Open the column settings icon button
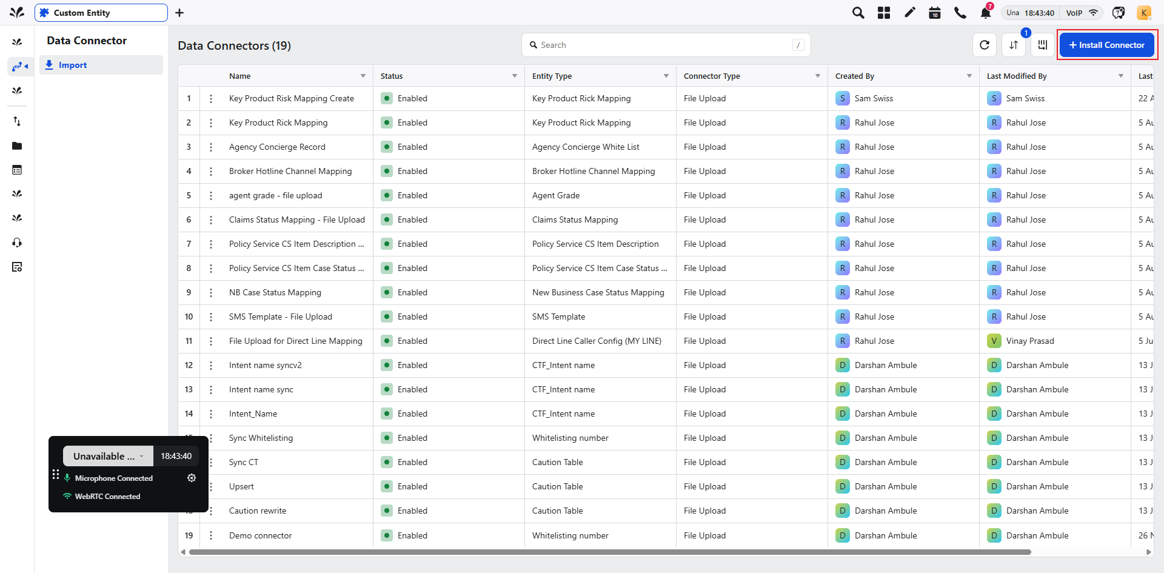The image size is (1164, 573). click(1043, 45)
